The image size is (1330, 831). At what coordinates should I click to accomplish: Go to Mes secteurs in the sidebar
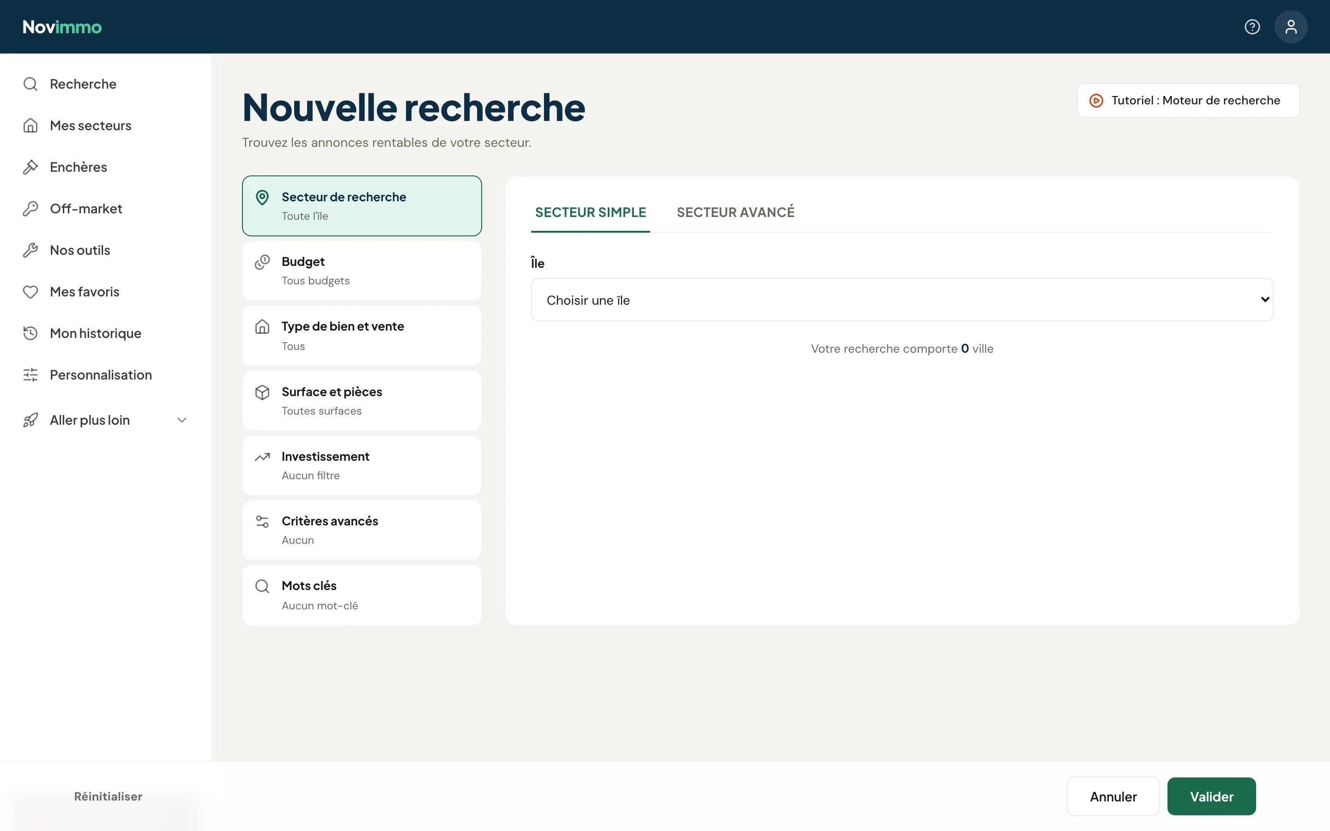pos(91,125)
